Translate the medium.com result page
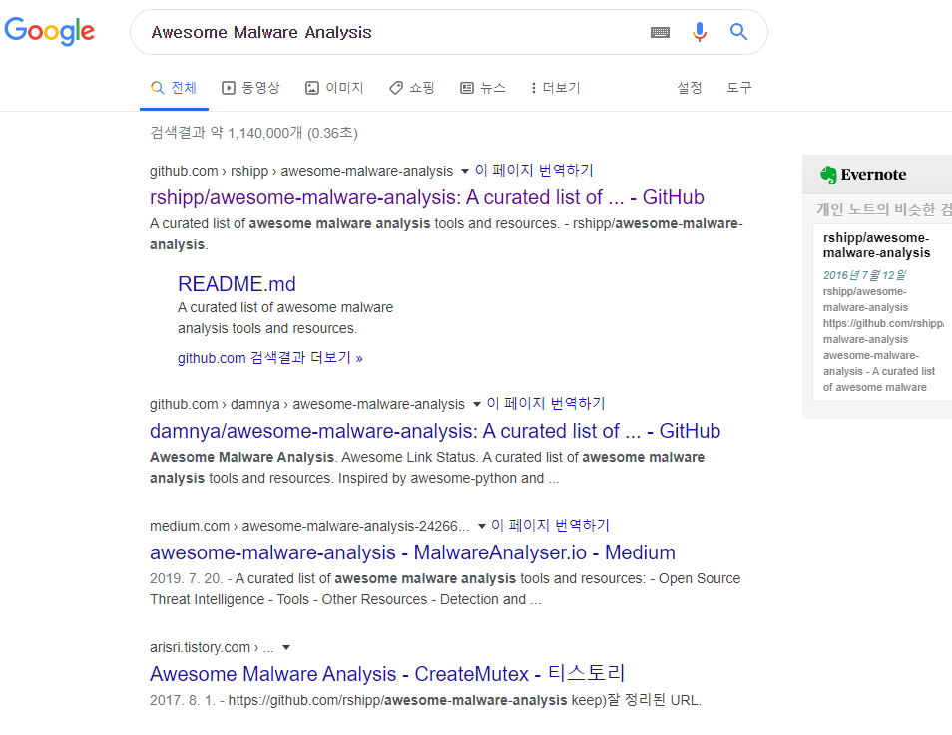Viewport: 952px width, 735px height. (550, 525)
